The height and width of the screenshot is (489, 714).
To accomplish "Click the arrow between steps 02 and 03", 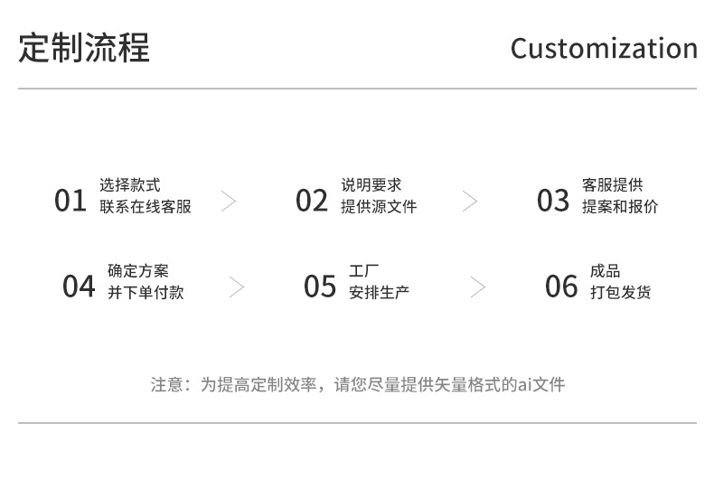I will click(x=470, y=201).
